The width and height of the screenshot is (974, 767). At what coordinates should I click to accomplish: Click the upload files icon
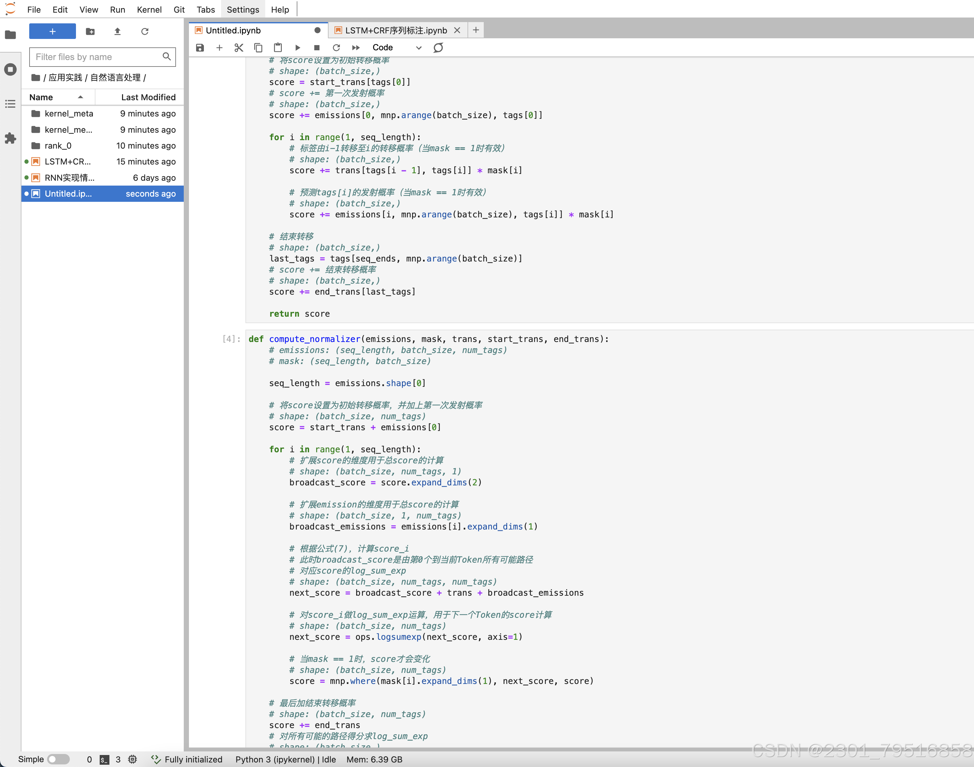click(117, 31)
